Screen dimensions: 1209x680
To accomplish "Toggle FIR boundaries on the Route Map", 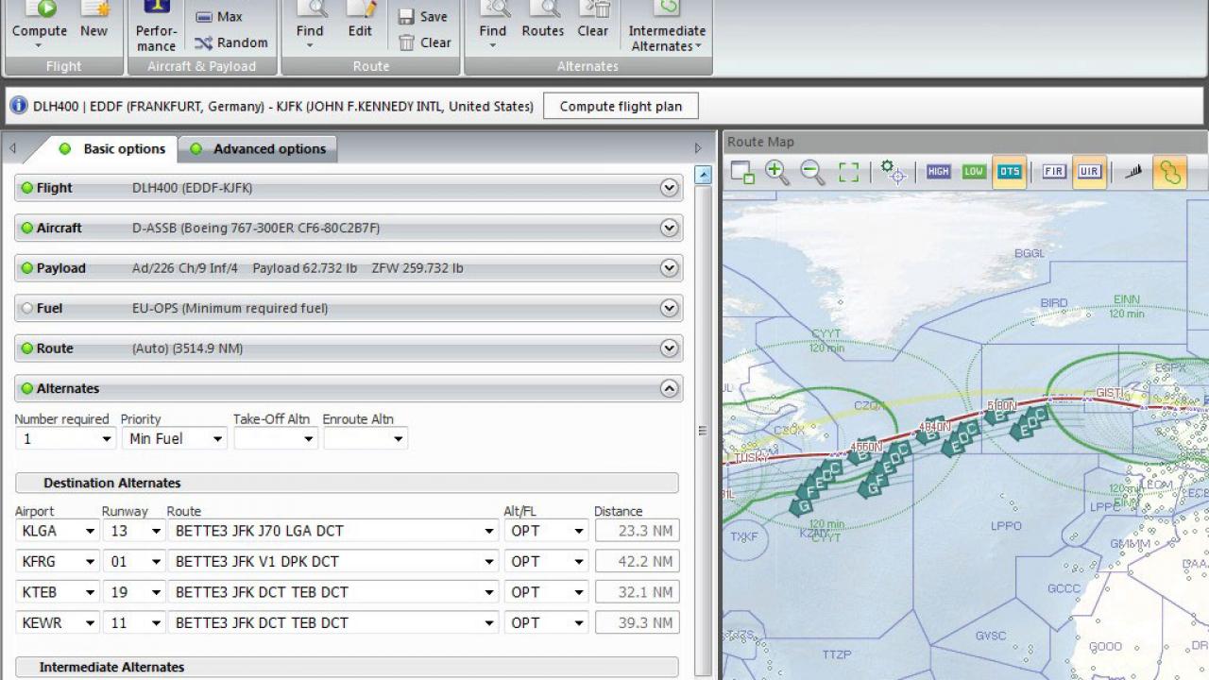I will [1053, 172].
